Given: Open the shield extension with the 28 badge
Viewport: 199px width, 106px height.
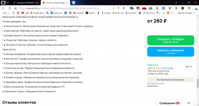Looking at the screenshot, I should (138, 8).
